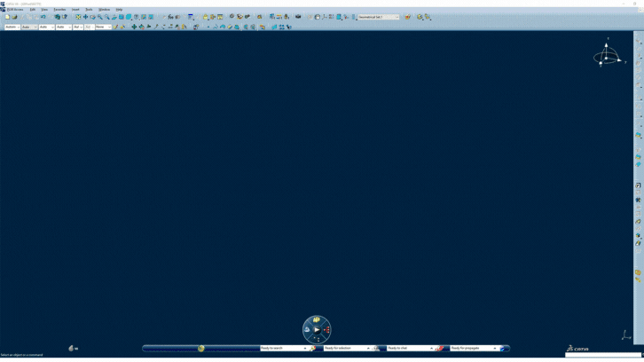
Task: Expand the Ready for selection dropdown
Action: point(368,349)
